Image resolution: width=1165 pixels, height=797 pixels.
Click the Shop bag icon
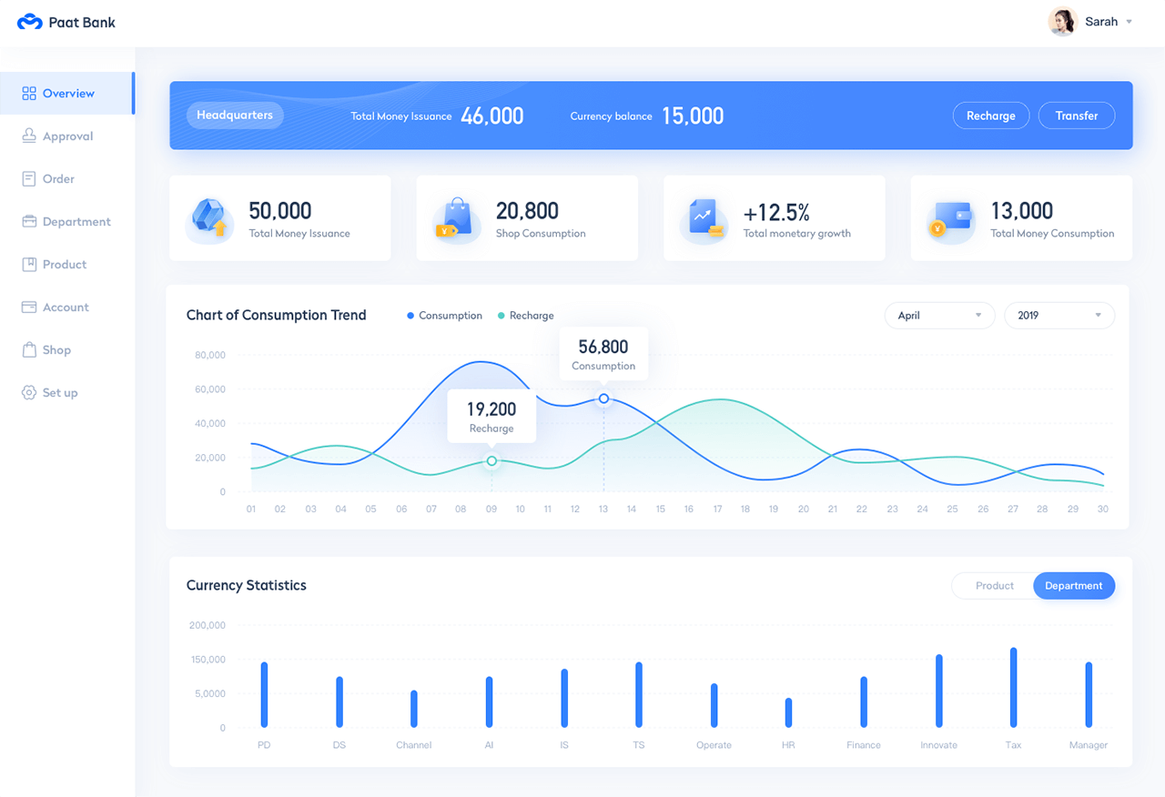coord(29,349)
